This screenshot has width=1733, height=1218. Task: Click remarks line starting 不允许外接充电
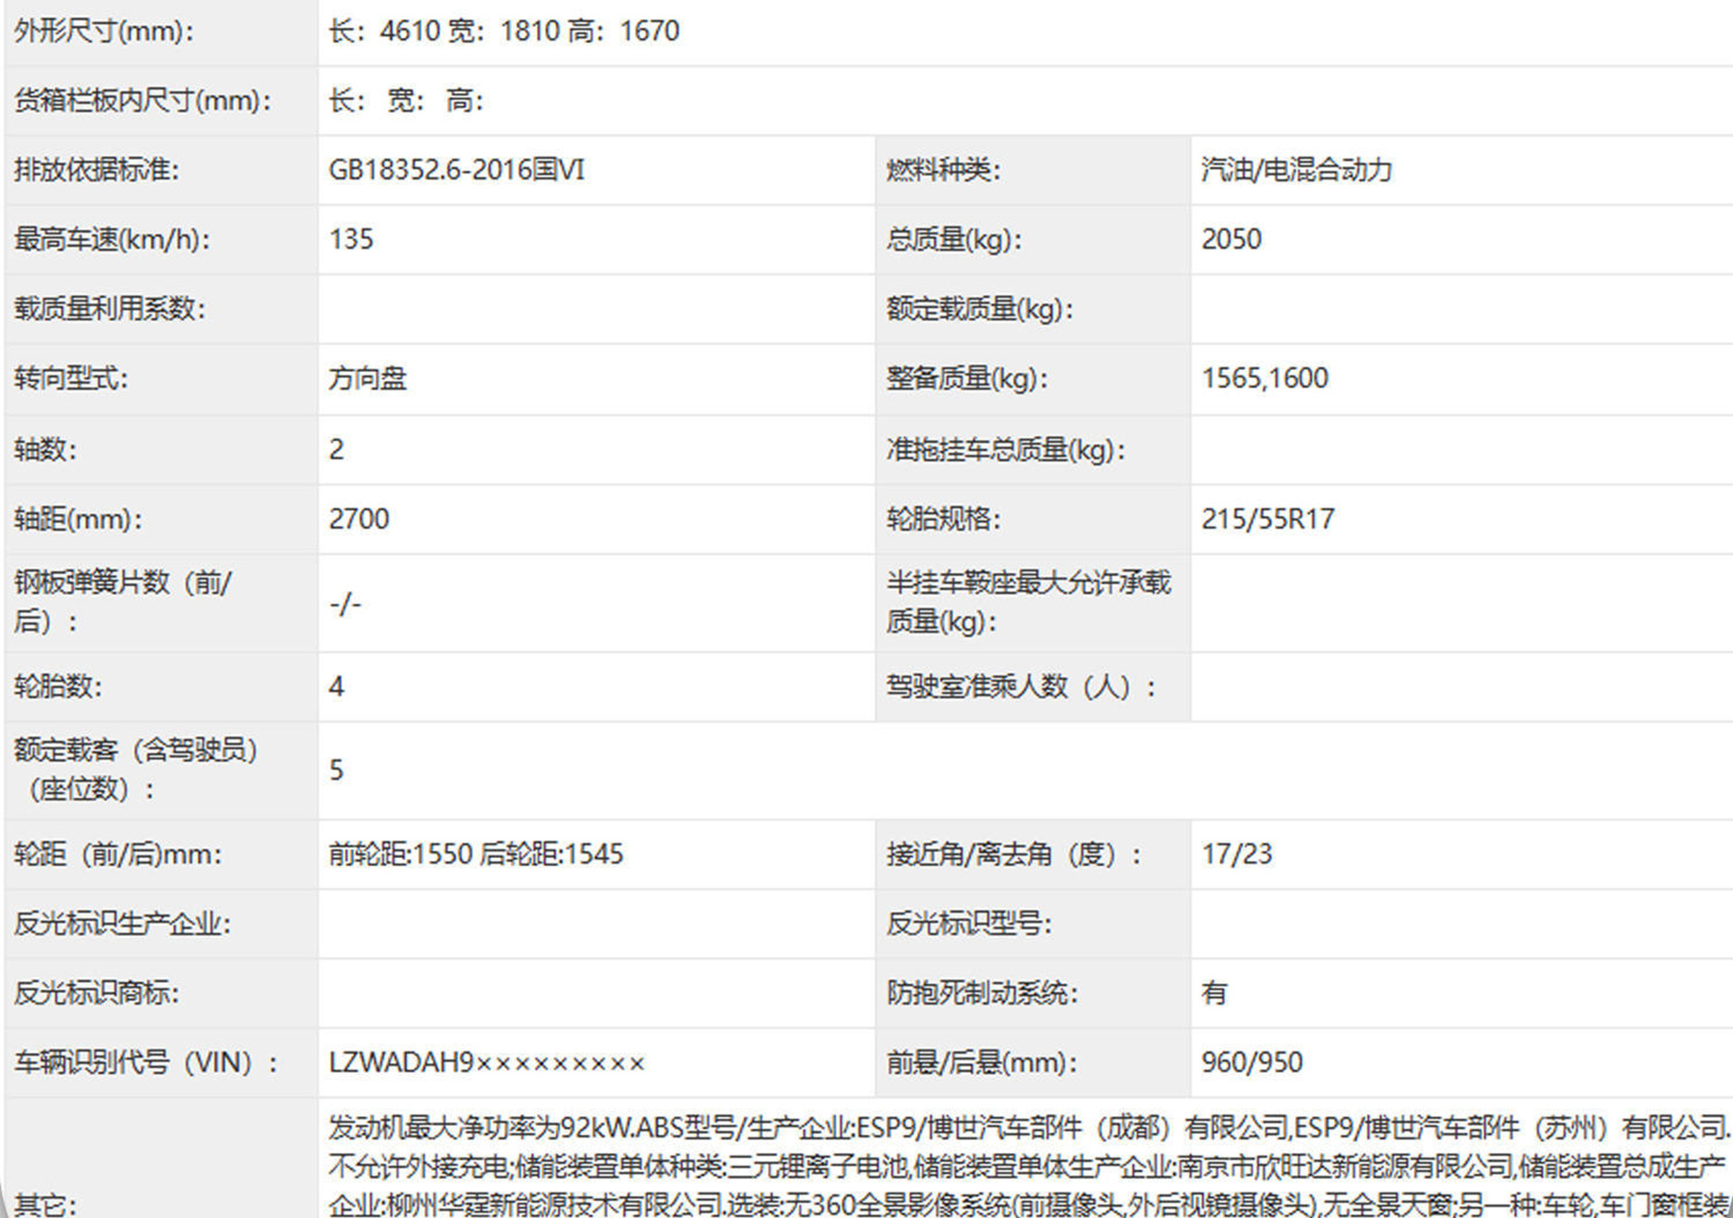[1027, 1167]
